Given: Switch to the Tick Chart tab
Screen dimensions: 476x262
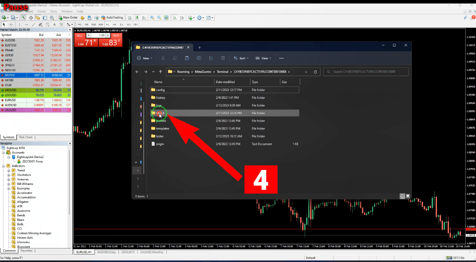Looking at the screenshot, I should click(26, 137).
